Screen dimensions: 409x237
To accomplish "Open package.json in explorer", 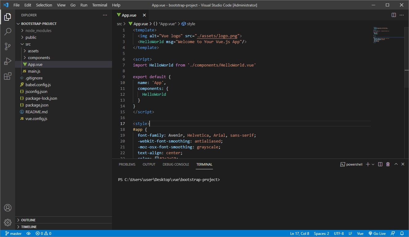I will [63, 105].
